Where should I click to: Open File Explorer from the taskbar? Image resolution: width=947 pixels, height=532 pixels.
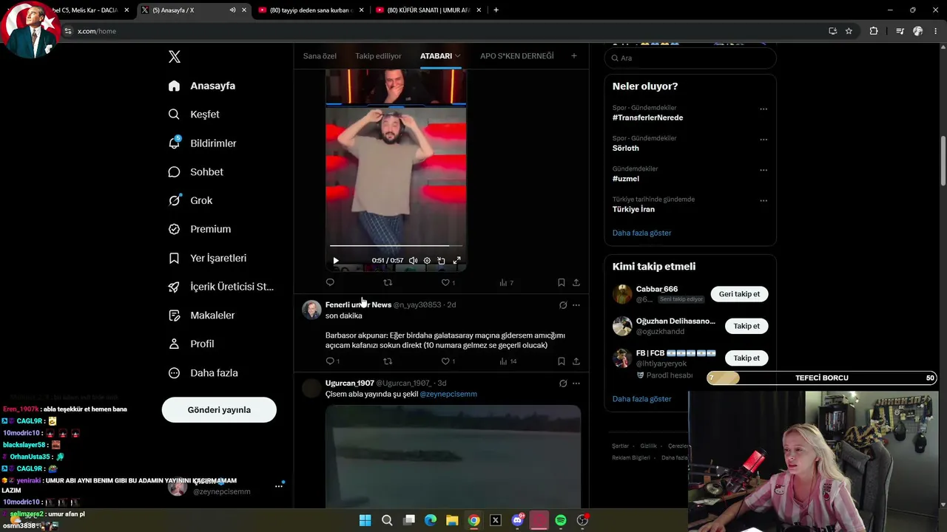coord(452,520)
